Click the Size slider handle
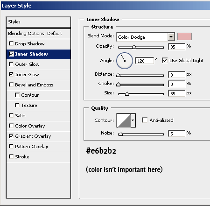 (127, 93)
